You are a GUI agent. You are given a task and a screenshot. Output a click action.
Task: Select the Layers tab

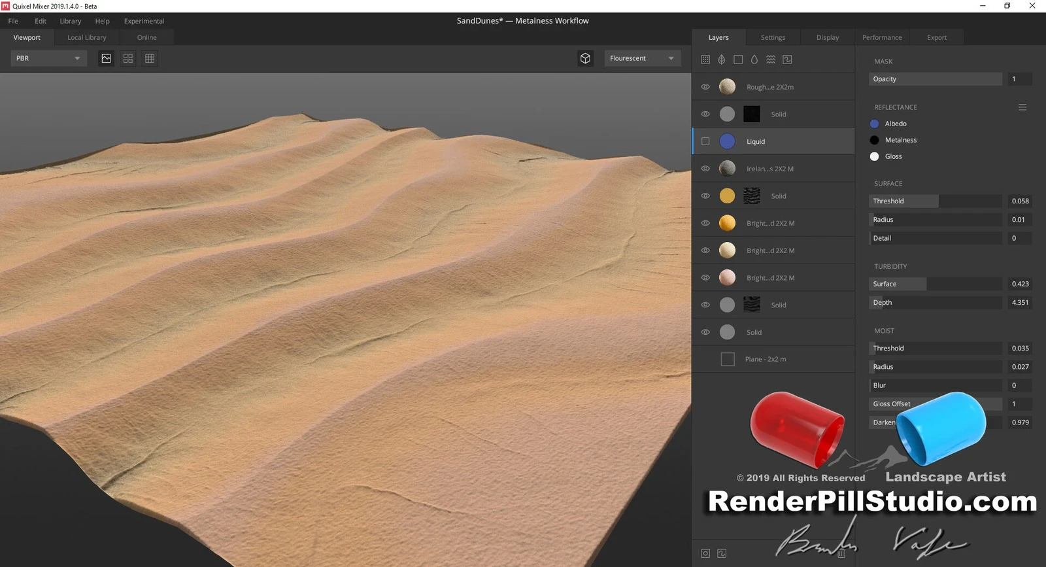(718, 37)
